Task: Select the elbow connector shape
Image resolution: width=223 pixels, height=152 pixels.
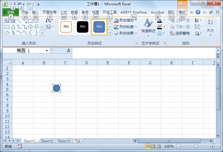Action: coord(19,27)
